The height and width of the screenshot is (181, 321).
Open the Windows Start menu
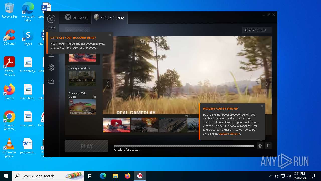click(x=6, y=176)
